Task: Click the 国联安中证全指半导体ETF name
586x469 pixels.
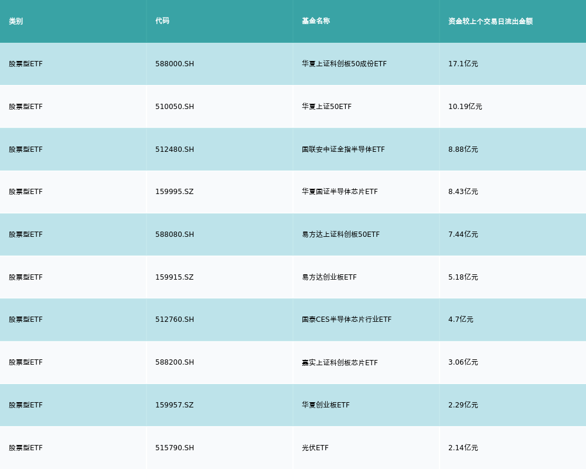Action: 343,149
